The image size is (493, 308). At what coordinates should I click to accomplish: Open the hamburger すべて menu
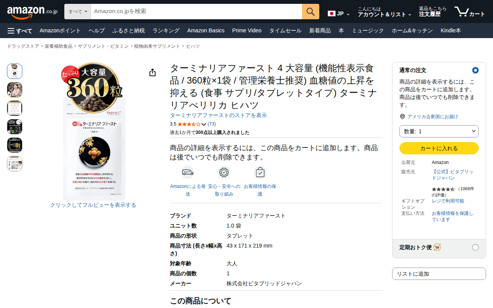20,31
